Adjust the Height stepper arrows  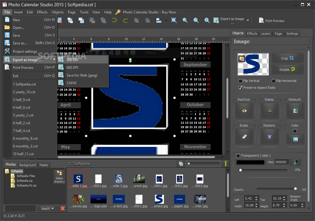284,205
